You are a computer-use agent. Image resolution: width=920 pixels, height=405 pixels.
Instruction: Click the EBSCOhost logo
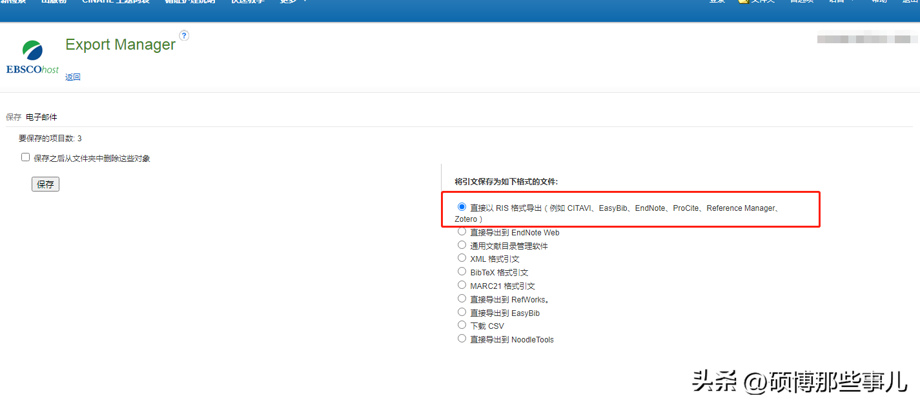[x=32, y=58]
